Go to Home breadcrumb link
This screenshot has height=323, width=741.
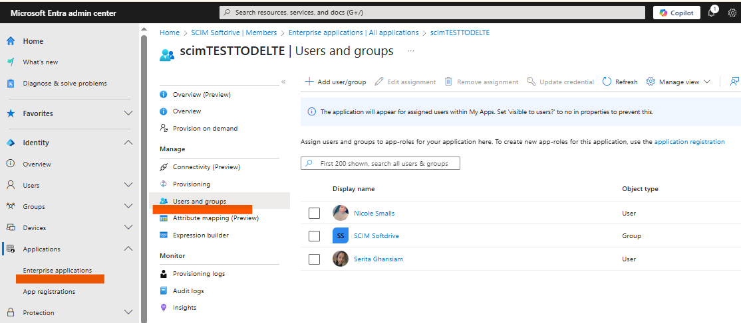pos(170,32)
